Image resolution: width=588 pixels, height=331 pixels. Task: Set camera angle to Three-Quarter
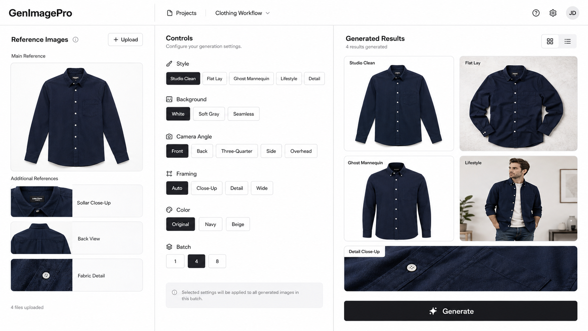point(237,151)
